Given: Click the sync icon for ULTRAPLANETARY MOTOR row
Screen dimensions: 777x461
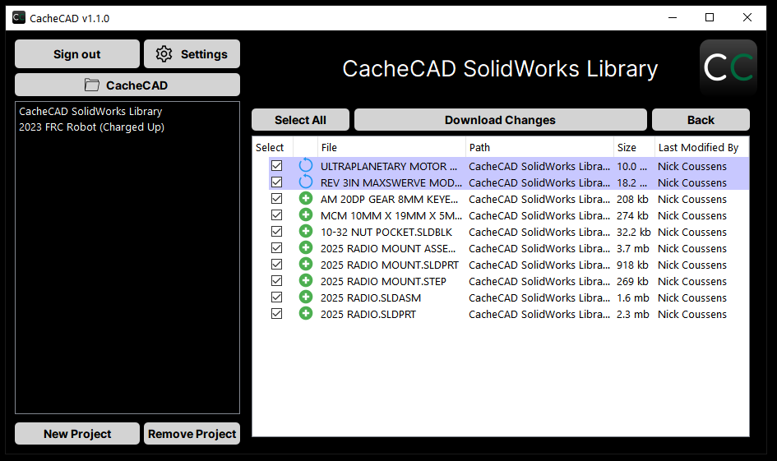Looking at the screenshot, I should point(306,165).
